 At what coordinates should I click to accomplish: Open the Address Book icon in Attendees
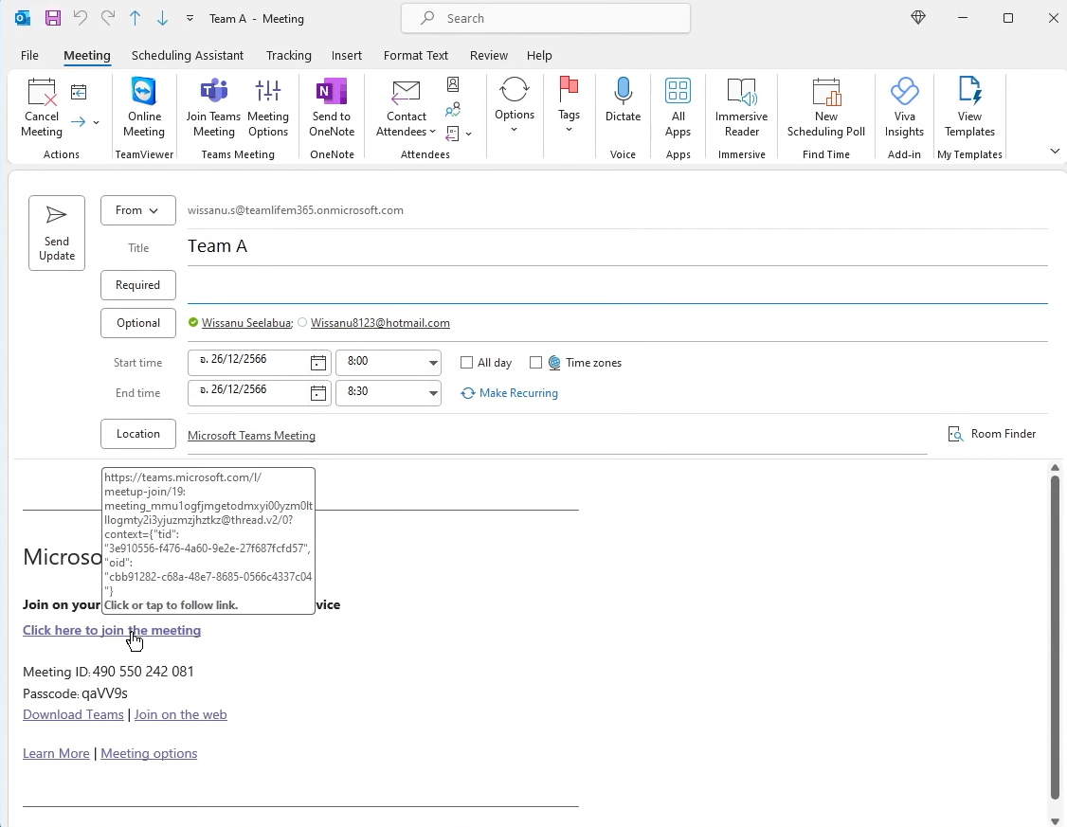(x=453, y=84)
